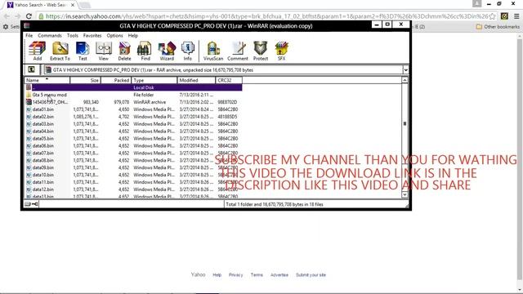Click the Extract To toolbar icon
Screen dimensions: 523x294
60,51
